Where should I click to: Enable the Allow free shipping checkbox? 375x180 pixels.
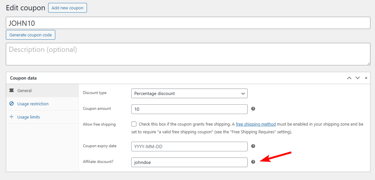click(x=134, y=124)
